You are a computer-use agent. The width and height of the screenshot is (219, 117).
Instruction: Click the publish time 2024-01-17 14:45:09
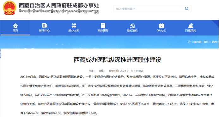click(132, 71)
